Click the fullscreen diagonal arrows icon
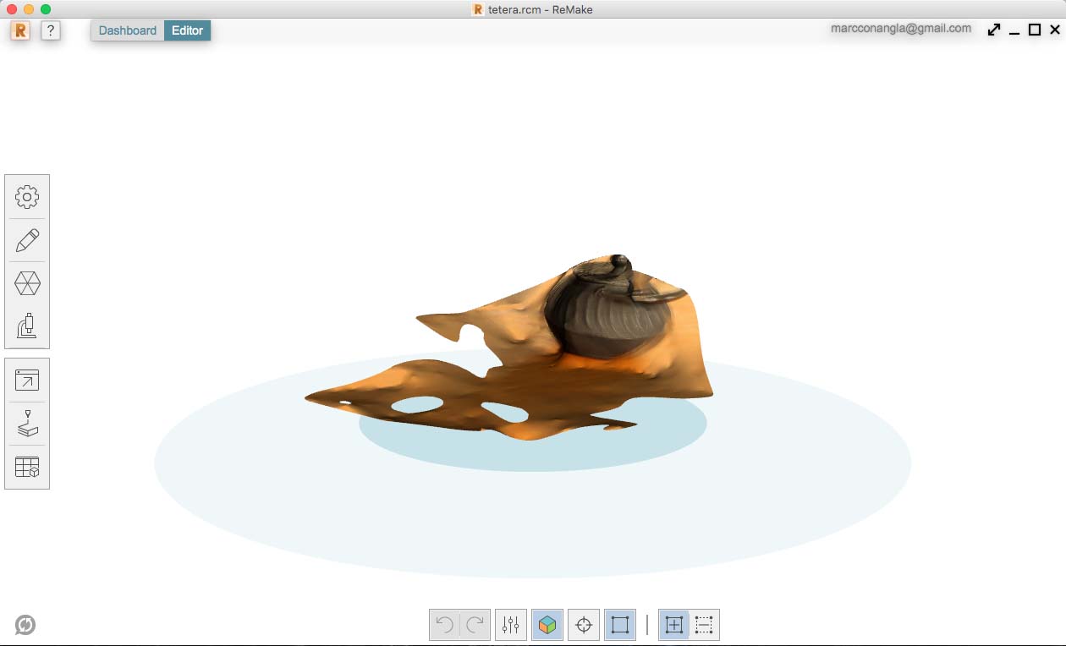1066x646 pixels. click(x=994, y=30)
